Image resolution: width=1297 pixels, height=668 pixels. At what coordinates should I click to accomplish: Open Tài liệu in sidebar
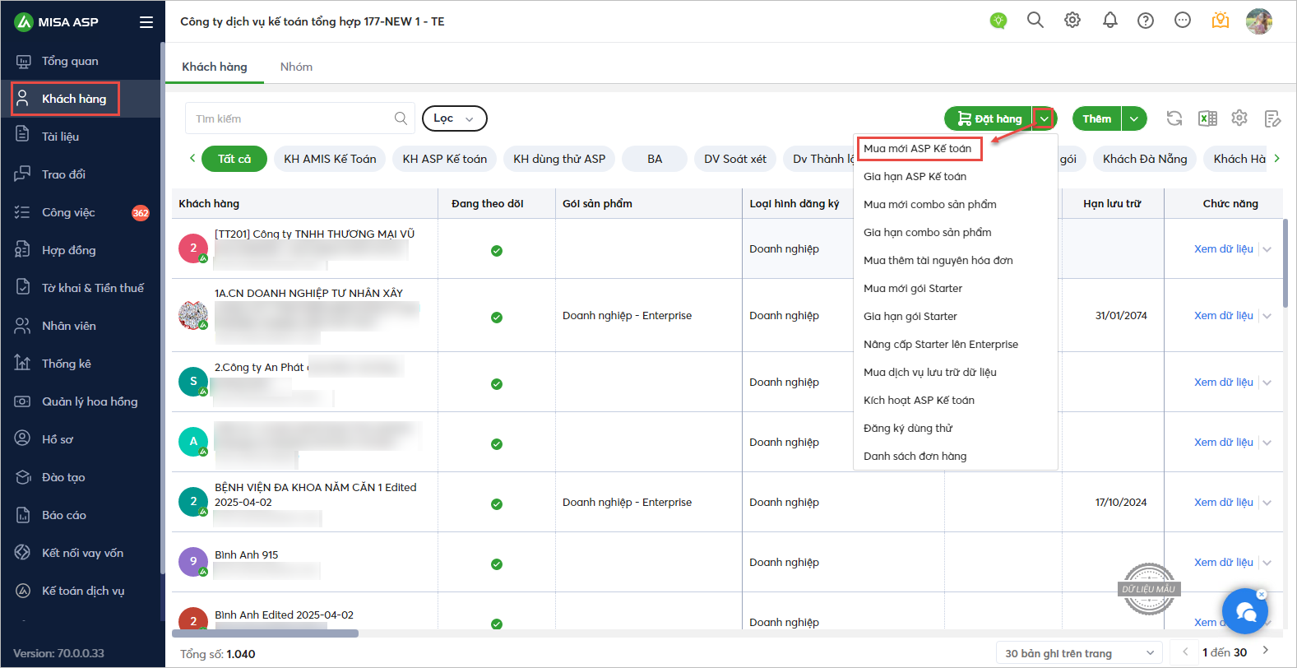click(x=60, y=137)
